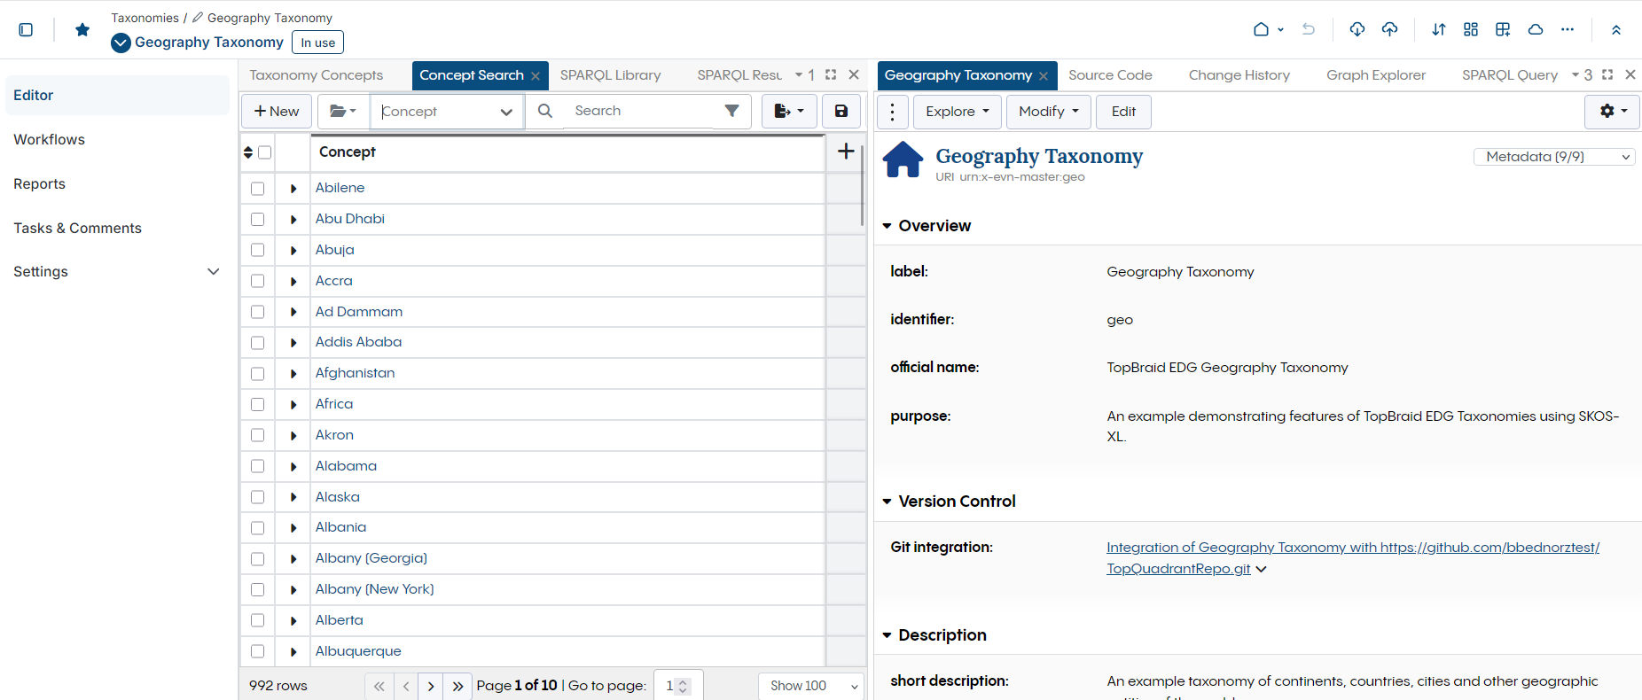Screen dimensions: 1642x700
Task: Open the Graph Explorer tab
Action: pyautogui.click(x=1376, y=75)
